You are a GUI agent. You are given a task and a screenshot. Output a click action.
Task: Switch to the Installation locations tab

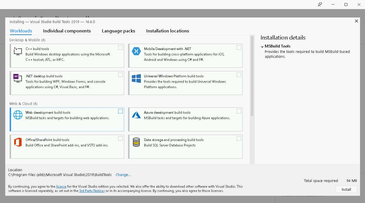click(x=167, y=31)
